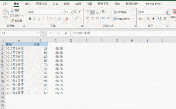Viewport: 176px width, 109px height.
Task: Align text right
Action: [97, 19]
